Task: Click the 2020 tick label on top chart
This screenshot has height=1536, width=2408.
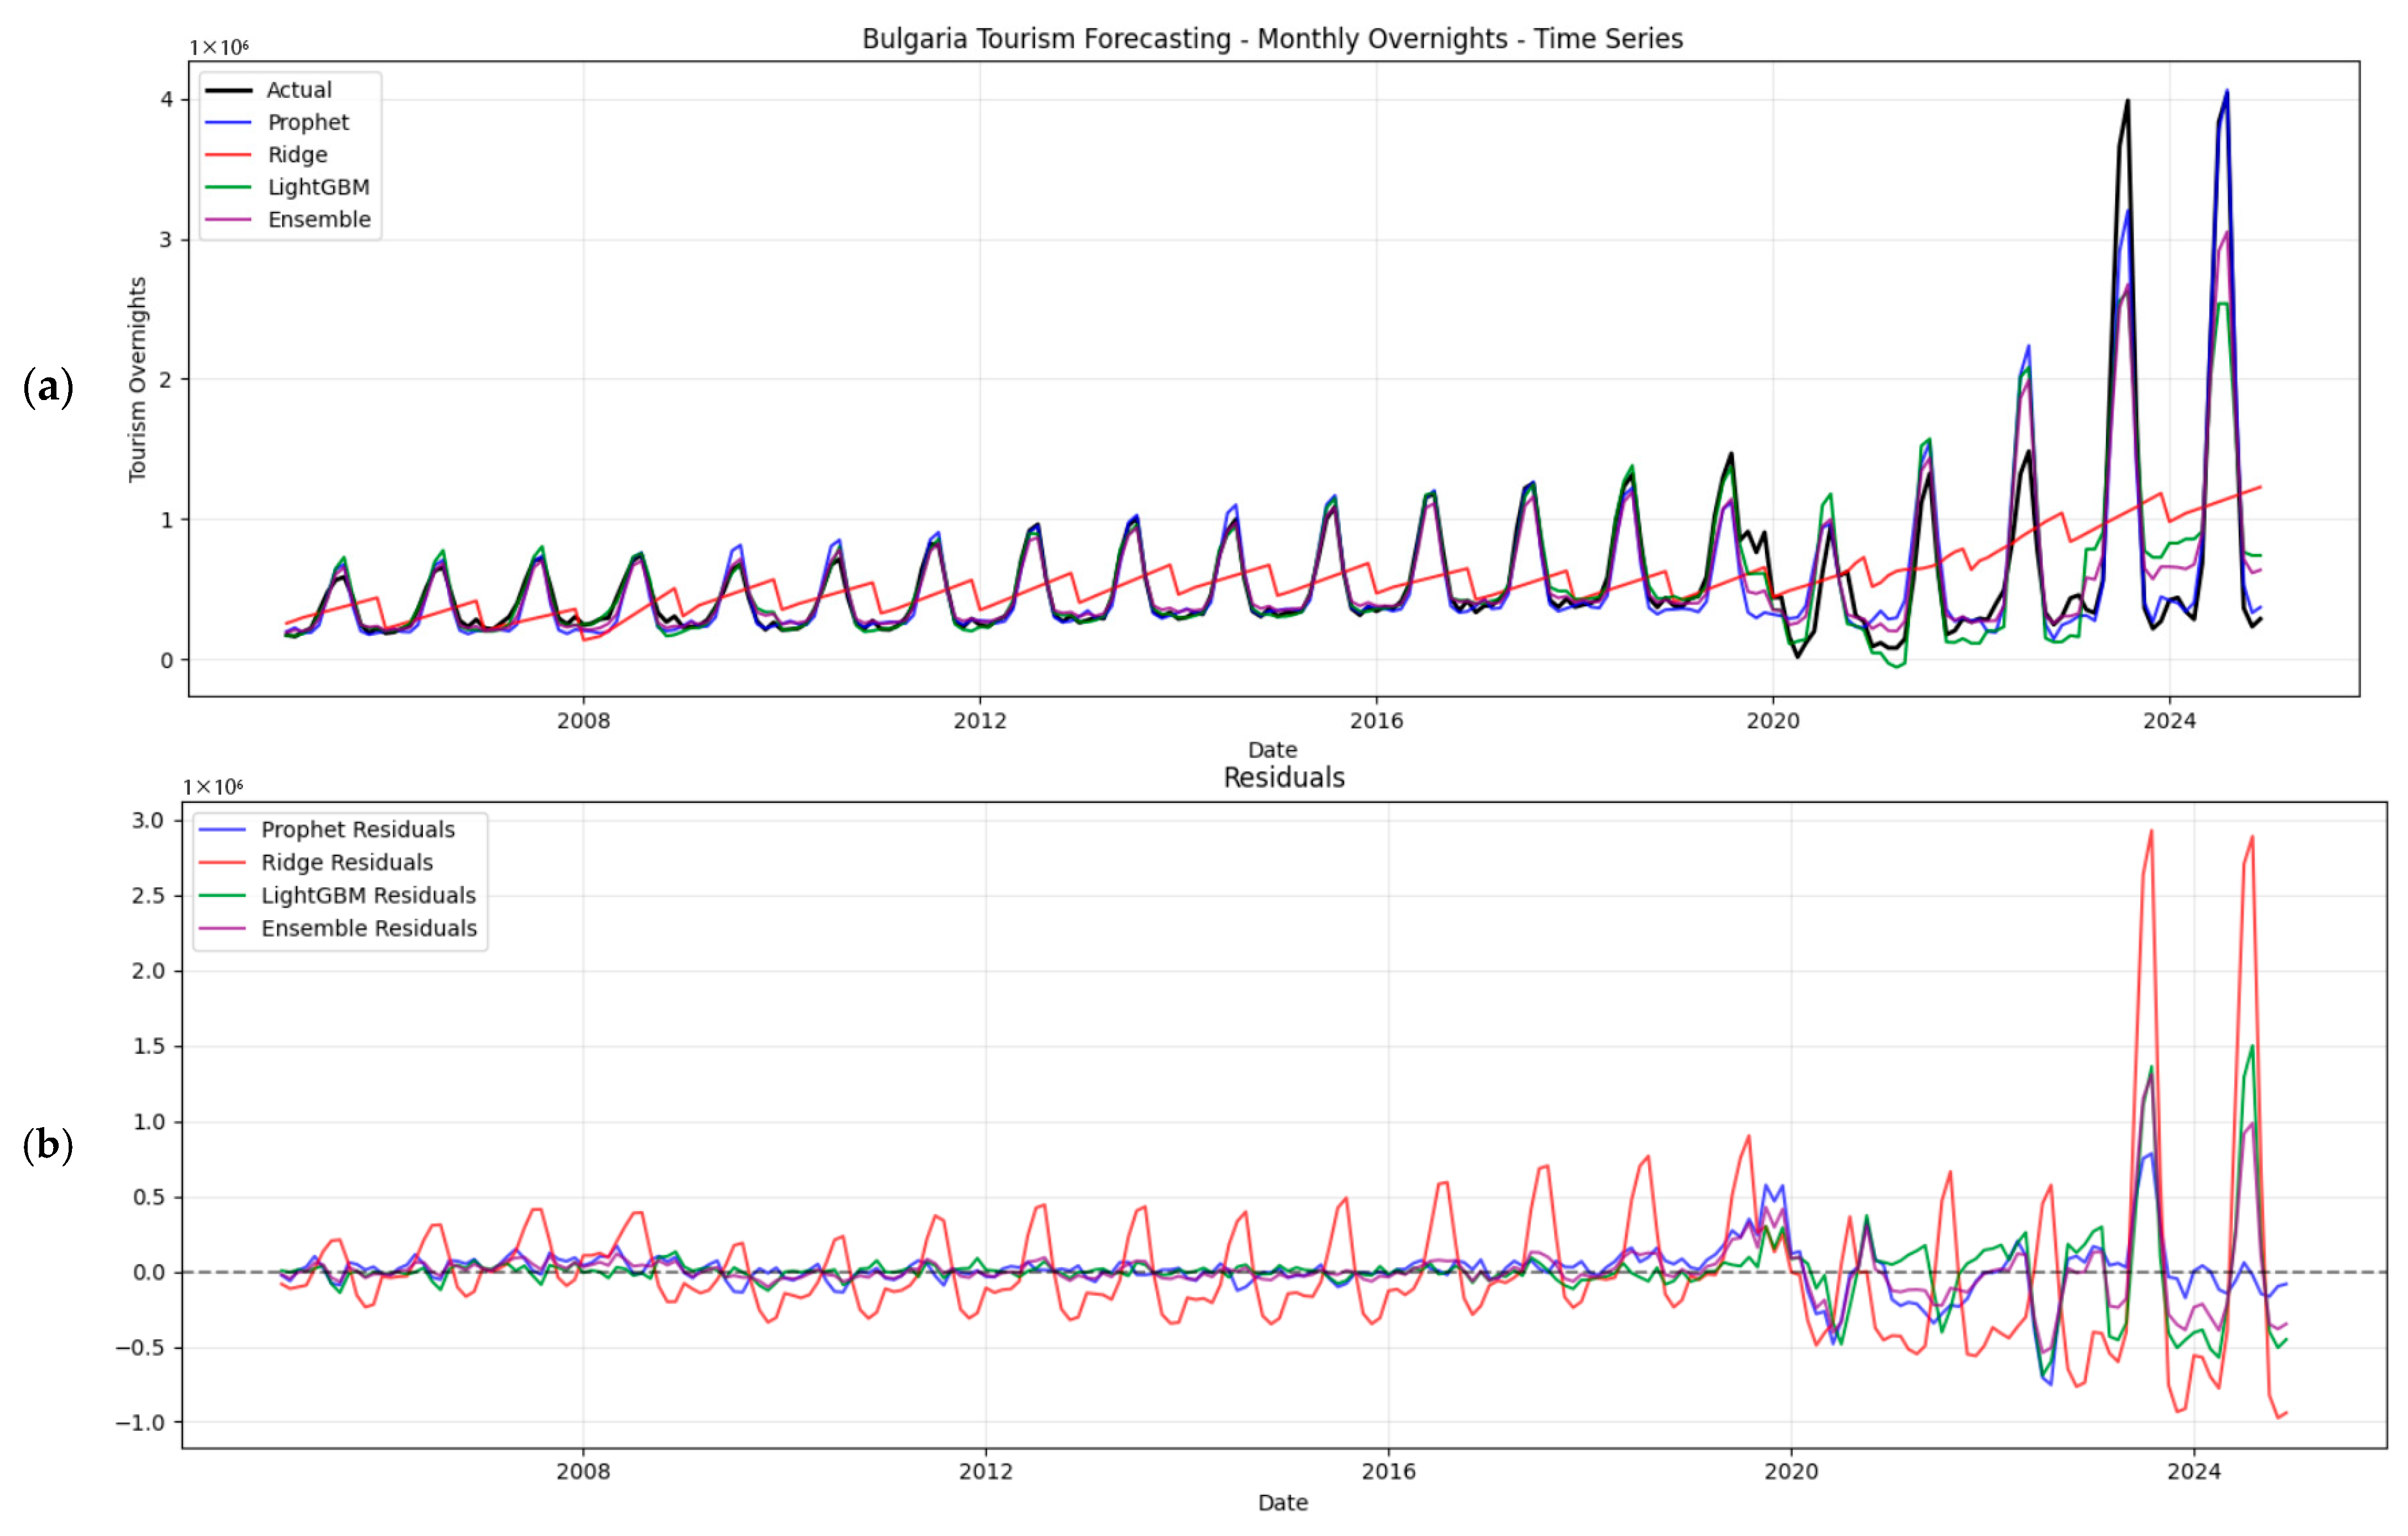Action: point(1773,720)
